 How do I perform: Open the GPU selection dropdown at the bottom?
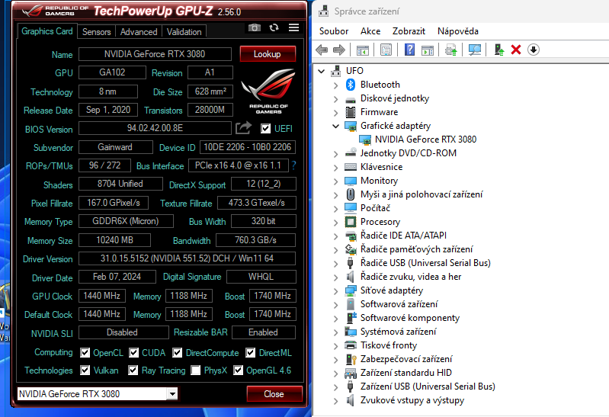[x=172, y=394]
